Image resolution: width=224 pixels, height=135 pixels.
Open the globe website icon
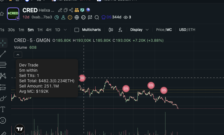[x=77, y=17]
